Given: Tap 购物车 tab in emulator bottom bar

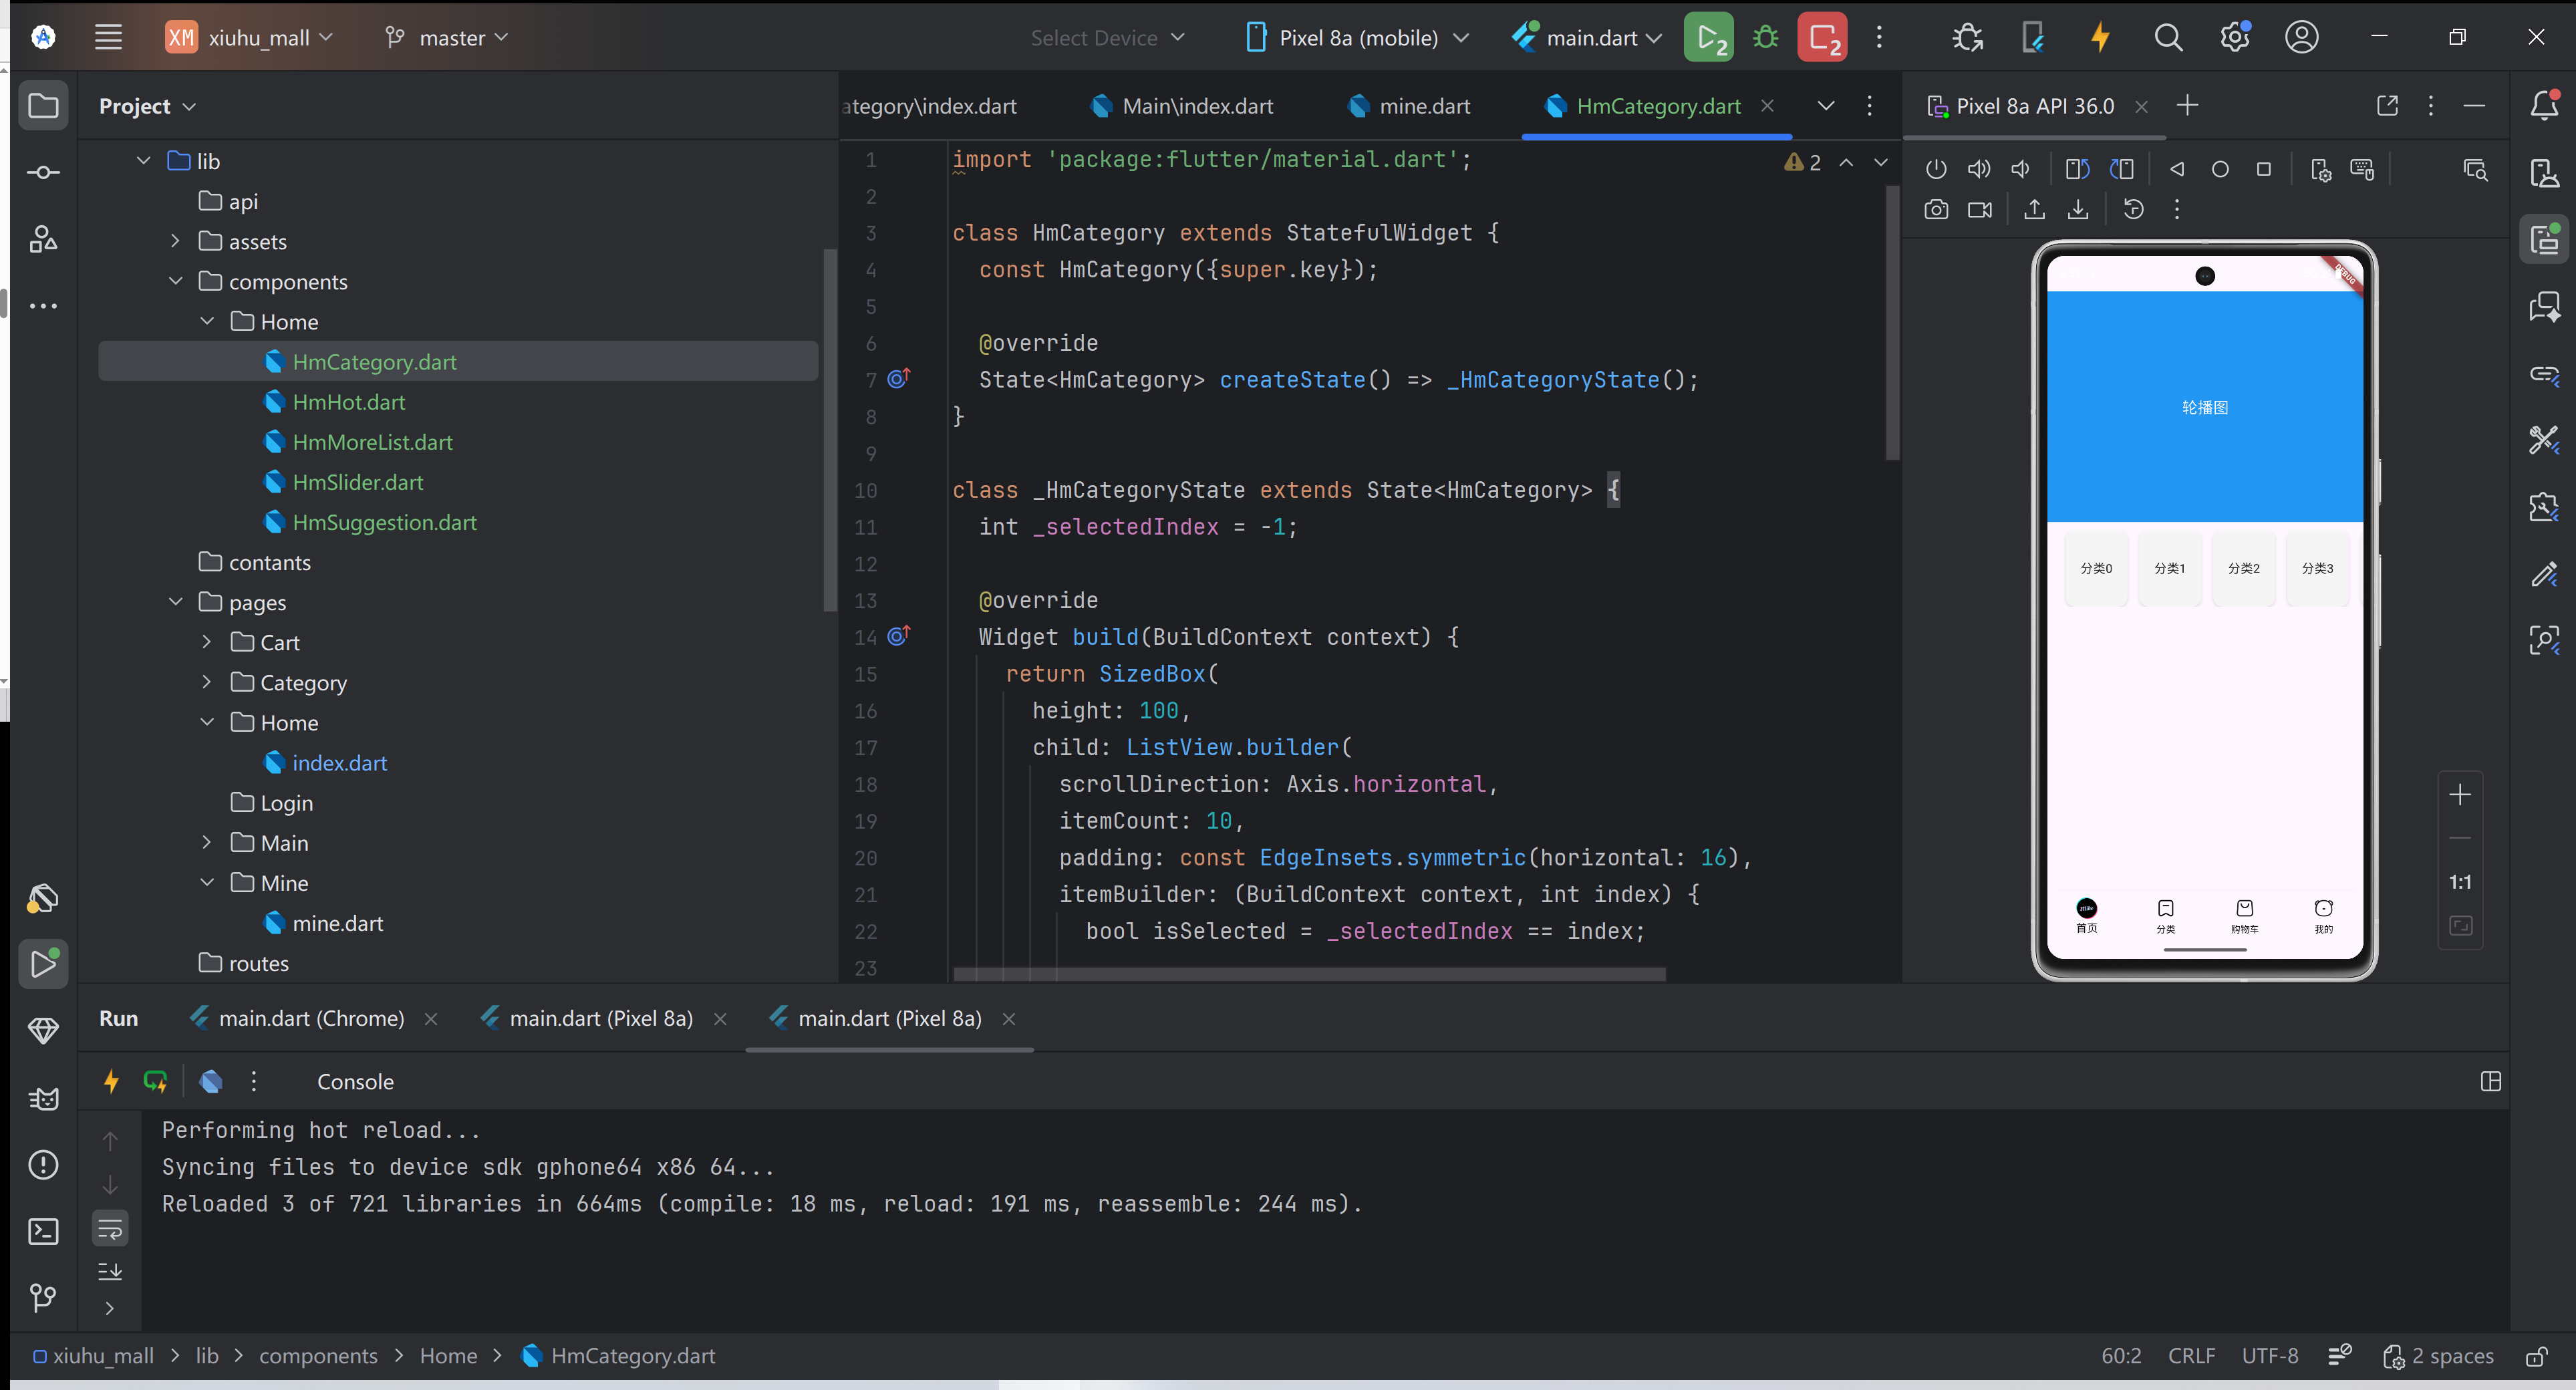Looking at the screenshot, I should coord(2244,915).
